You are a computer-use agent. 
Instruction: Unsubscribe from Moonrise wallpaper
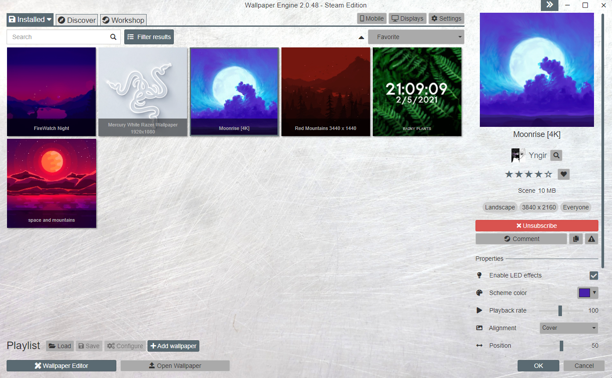(536, 226)
